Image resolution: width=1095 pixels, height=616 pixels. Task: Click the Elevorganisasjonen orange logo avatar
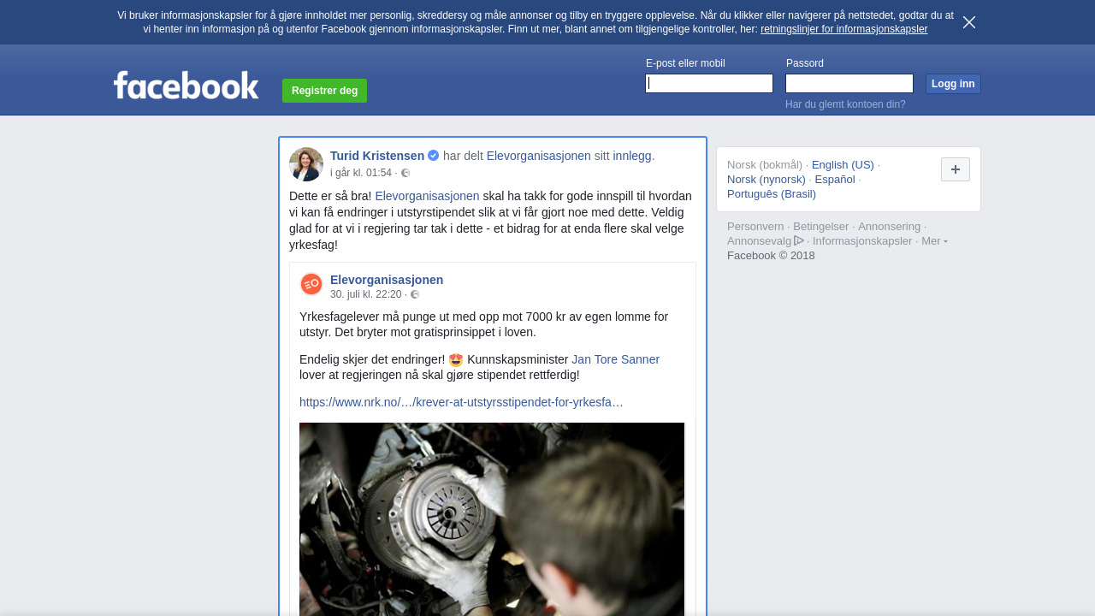311,284
